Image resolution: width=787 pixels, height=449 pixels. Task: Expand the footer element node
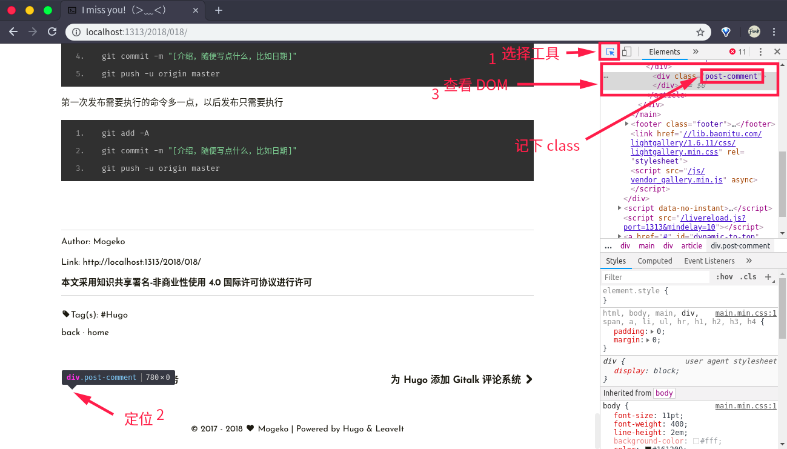[627, 124]
